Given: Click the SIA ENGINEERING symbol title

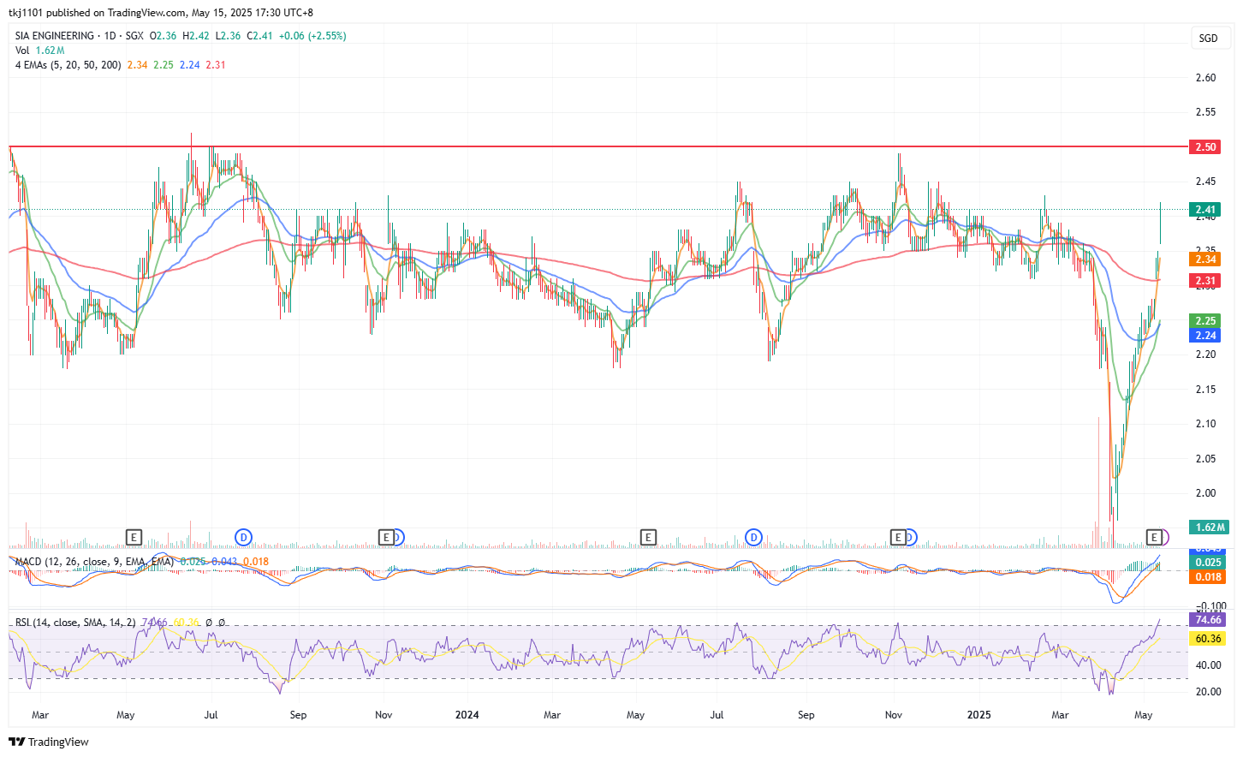Looking at the screenshot, I should click(55, 36).
